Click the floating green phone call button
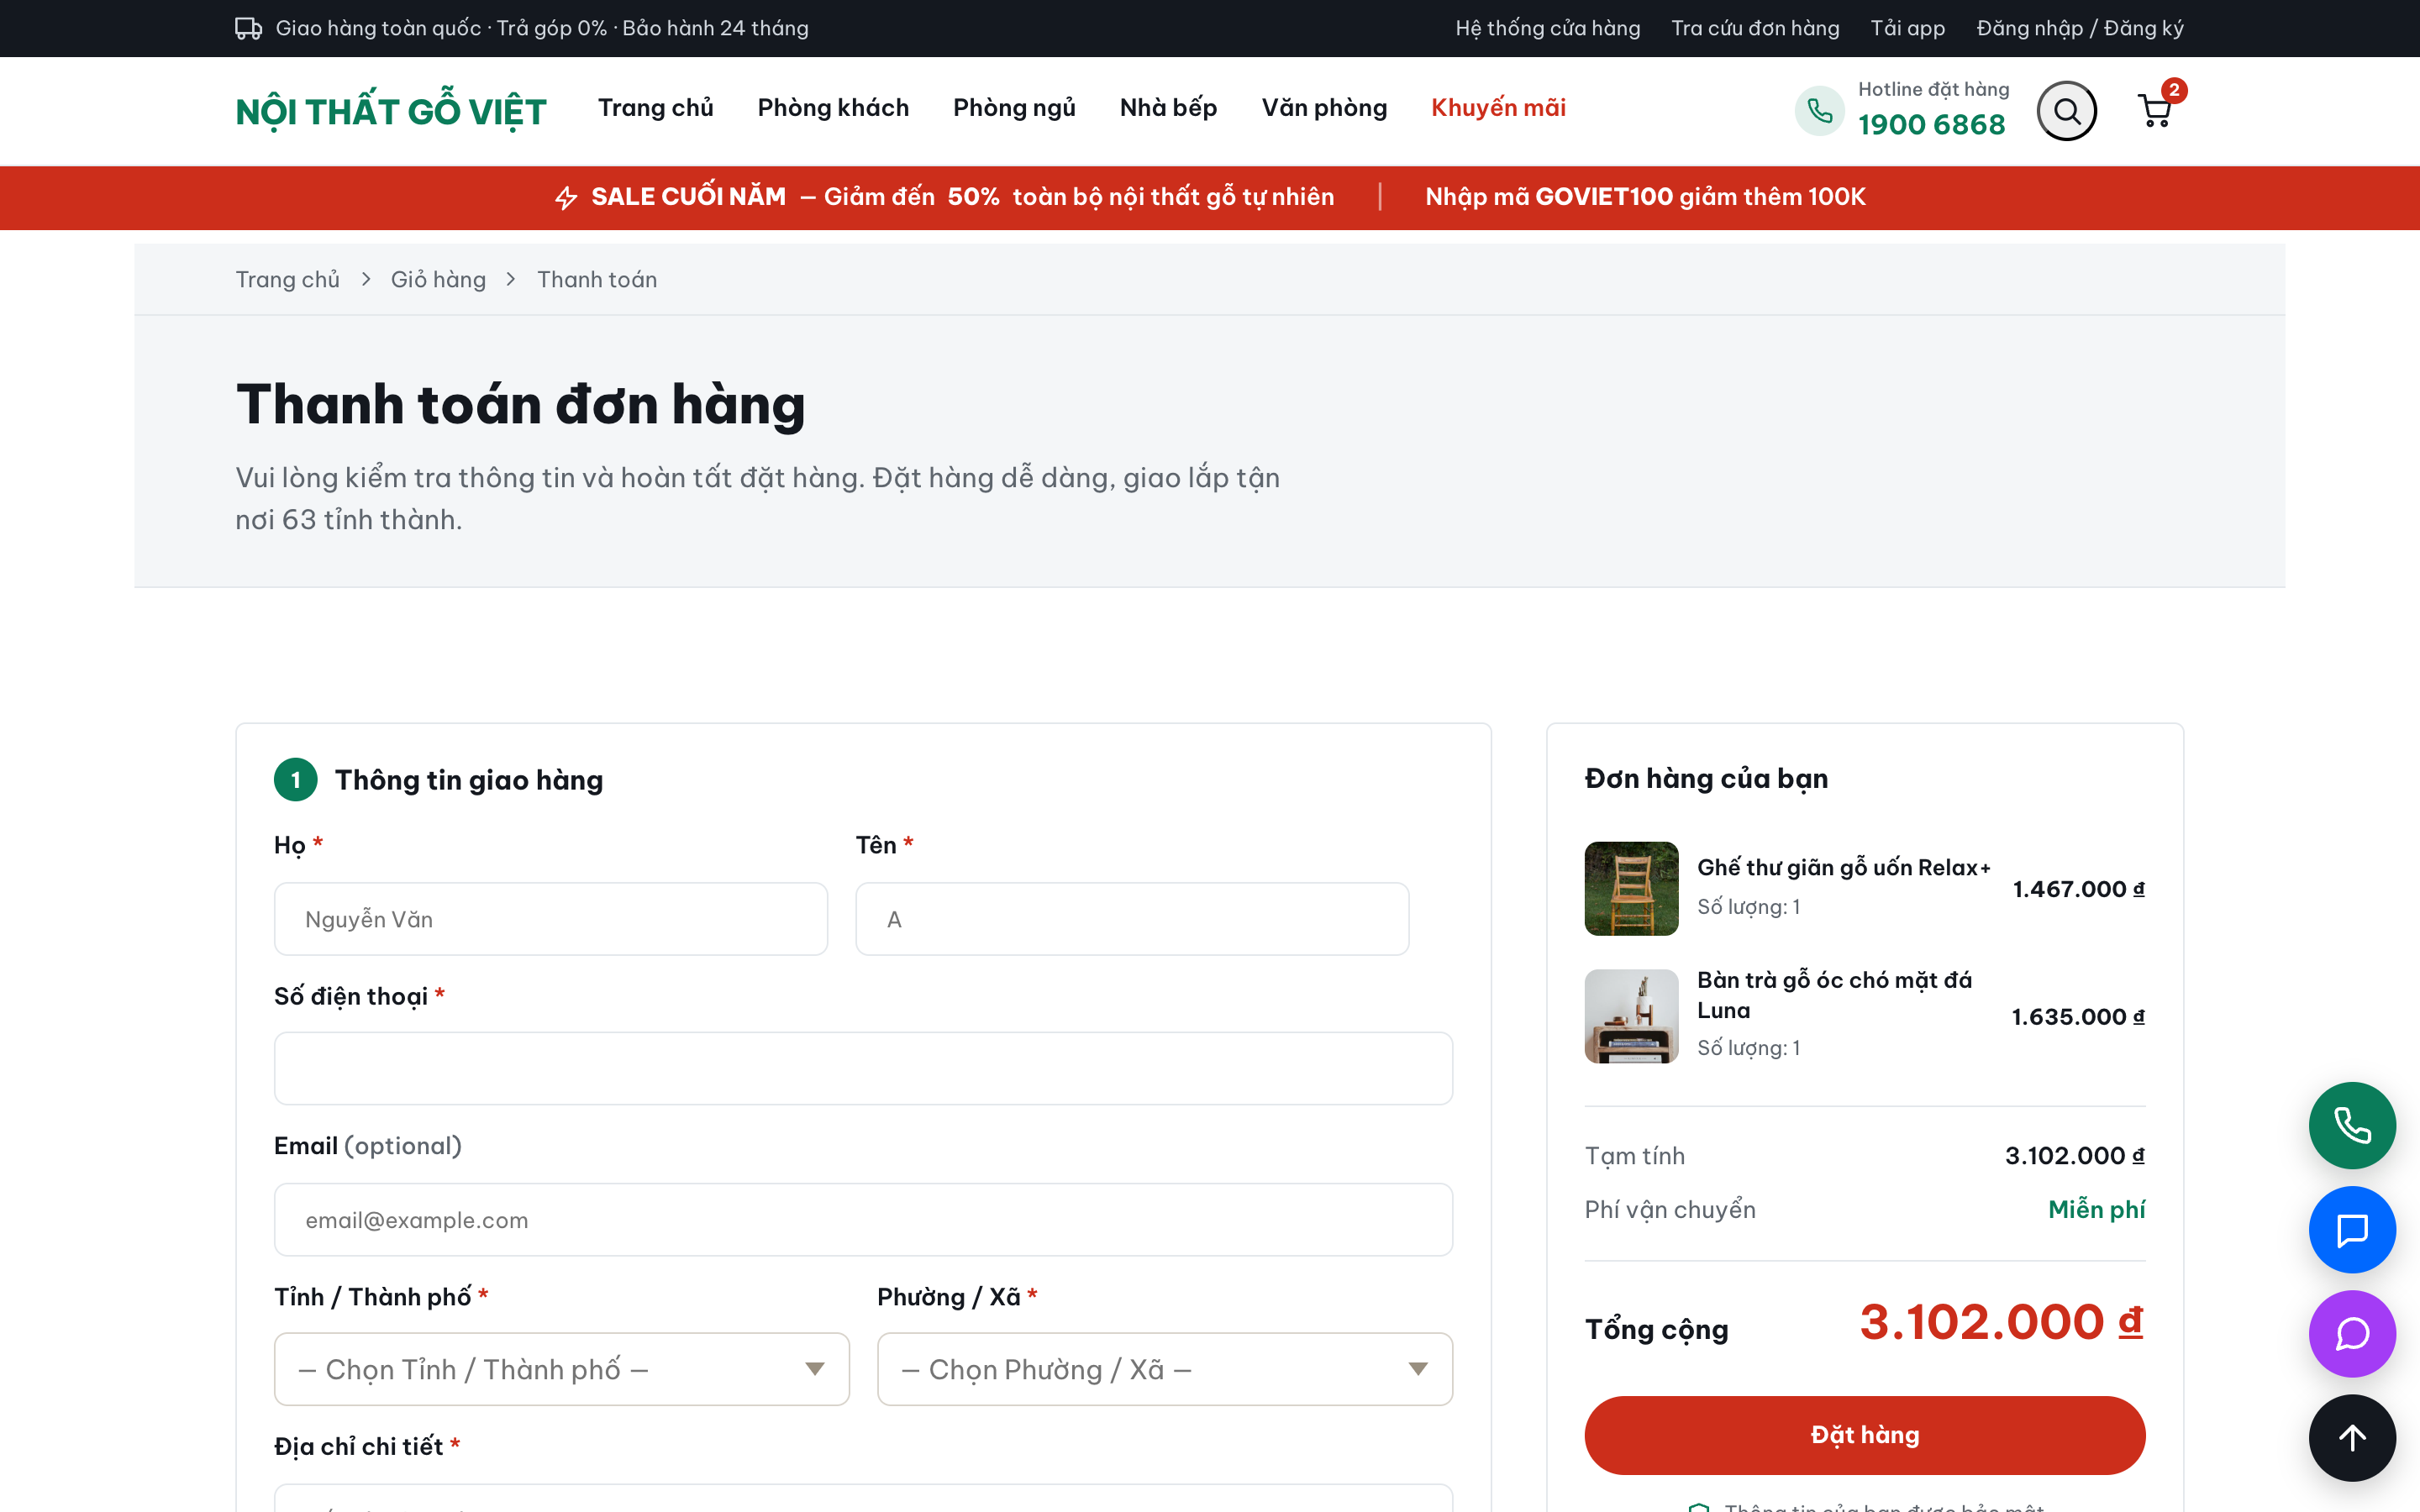2420x1512 pixels. coord(2352,1125)
